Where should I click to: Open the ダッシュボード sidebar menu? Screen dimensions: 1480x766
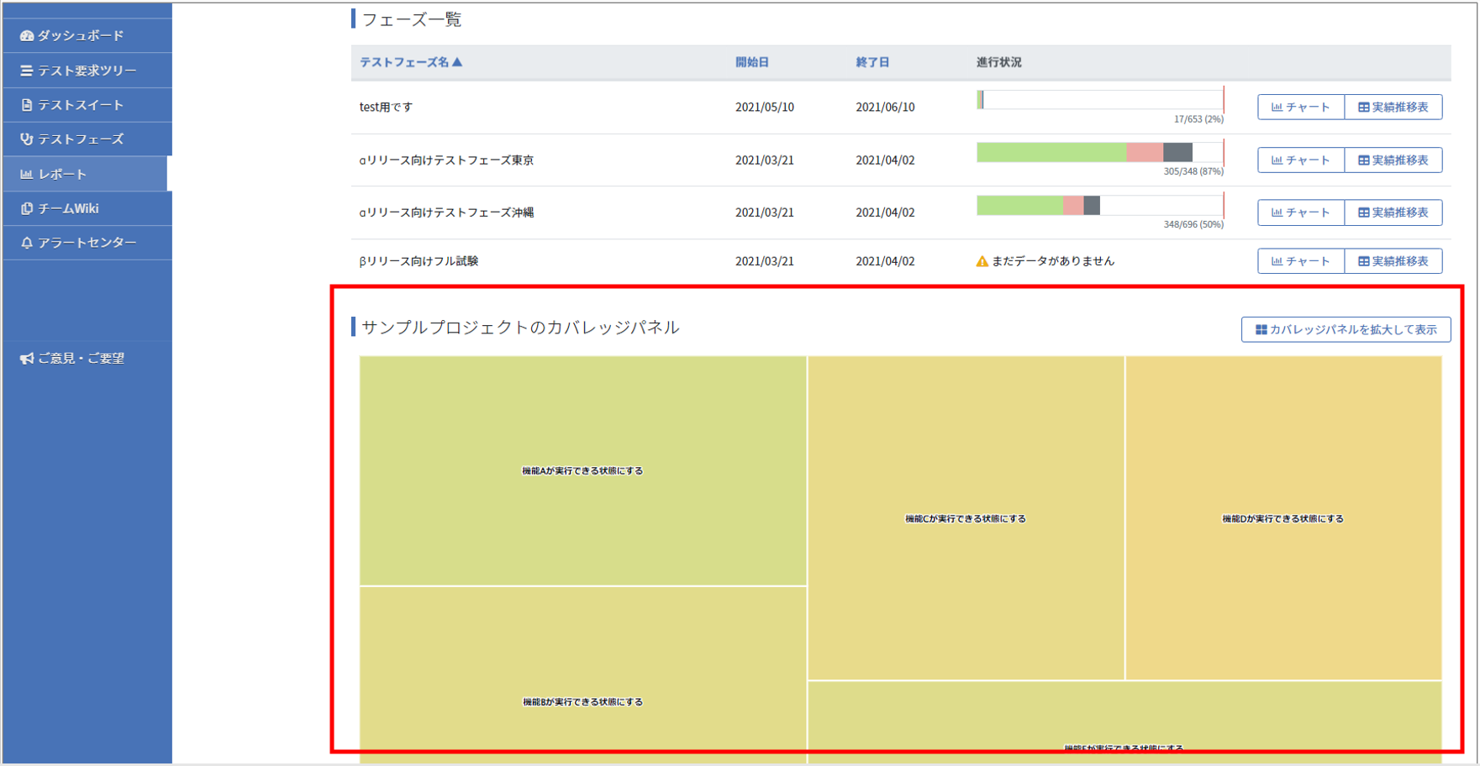(x=87, y=36)
